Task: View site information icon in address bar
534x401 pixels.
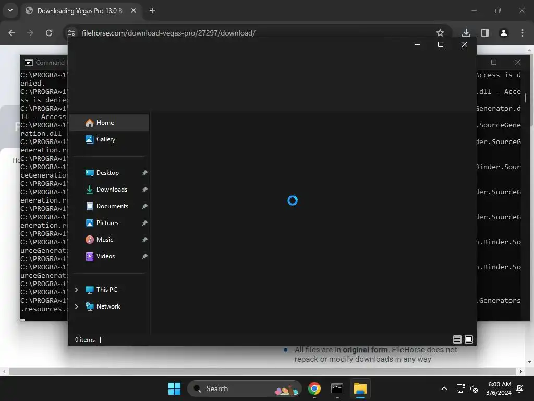Action: 71,33
